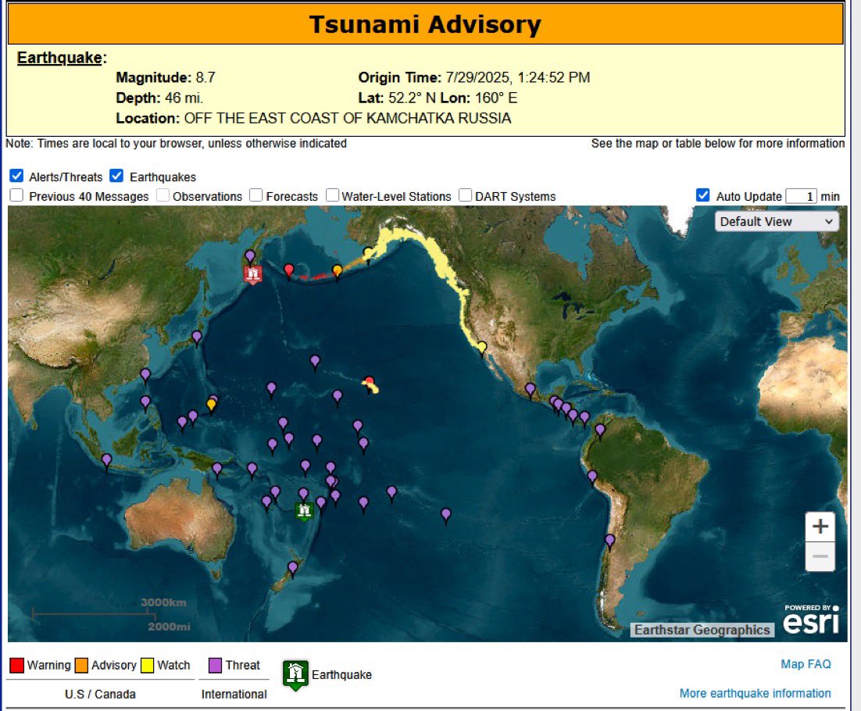The width and height of the screenshot is (861, 711).
Task: Open the More earthquake information link
Action: coord(755,694)
